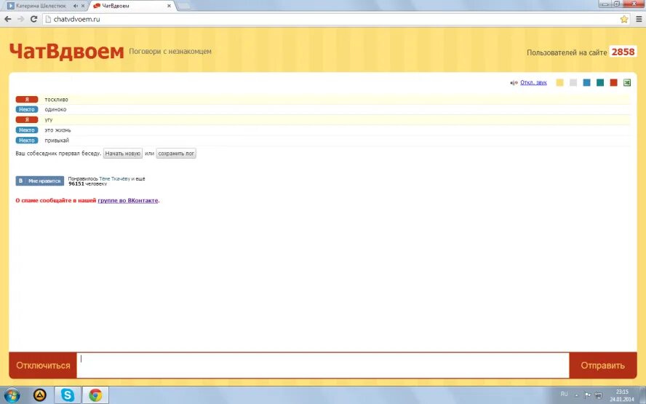Open the Action Center flag icon
The height and width of the screenshot is (404, 646).
[x=588, y=395]
